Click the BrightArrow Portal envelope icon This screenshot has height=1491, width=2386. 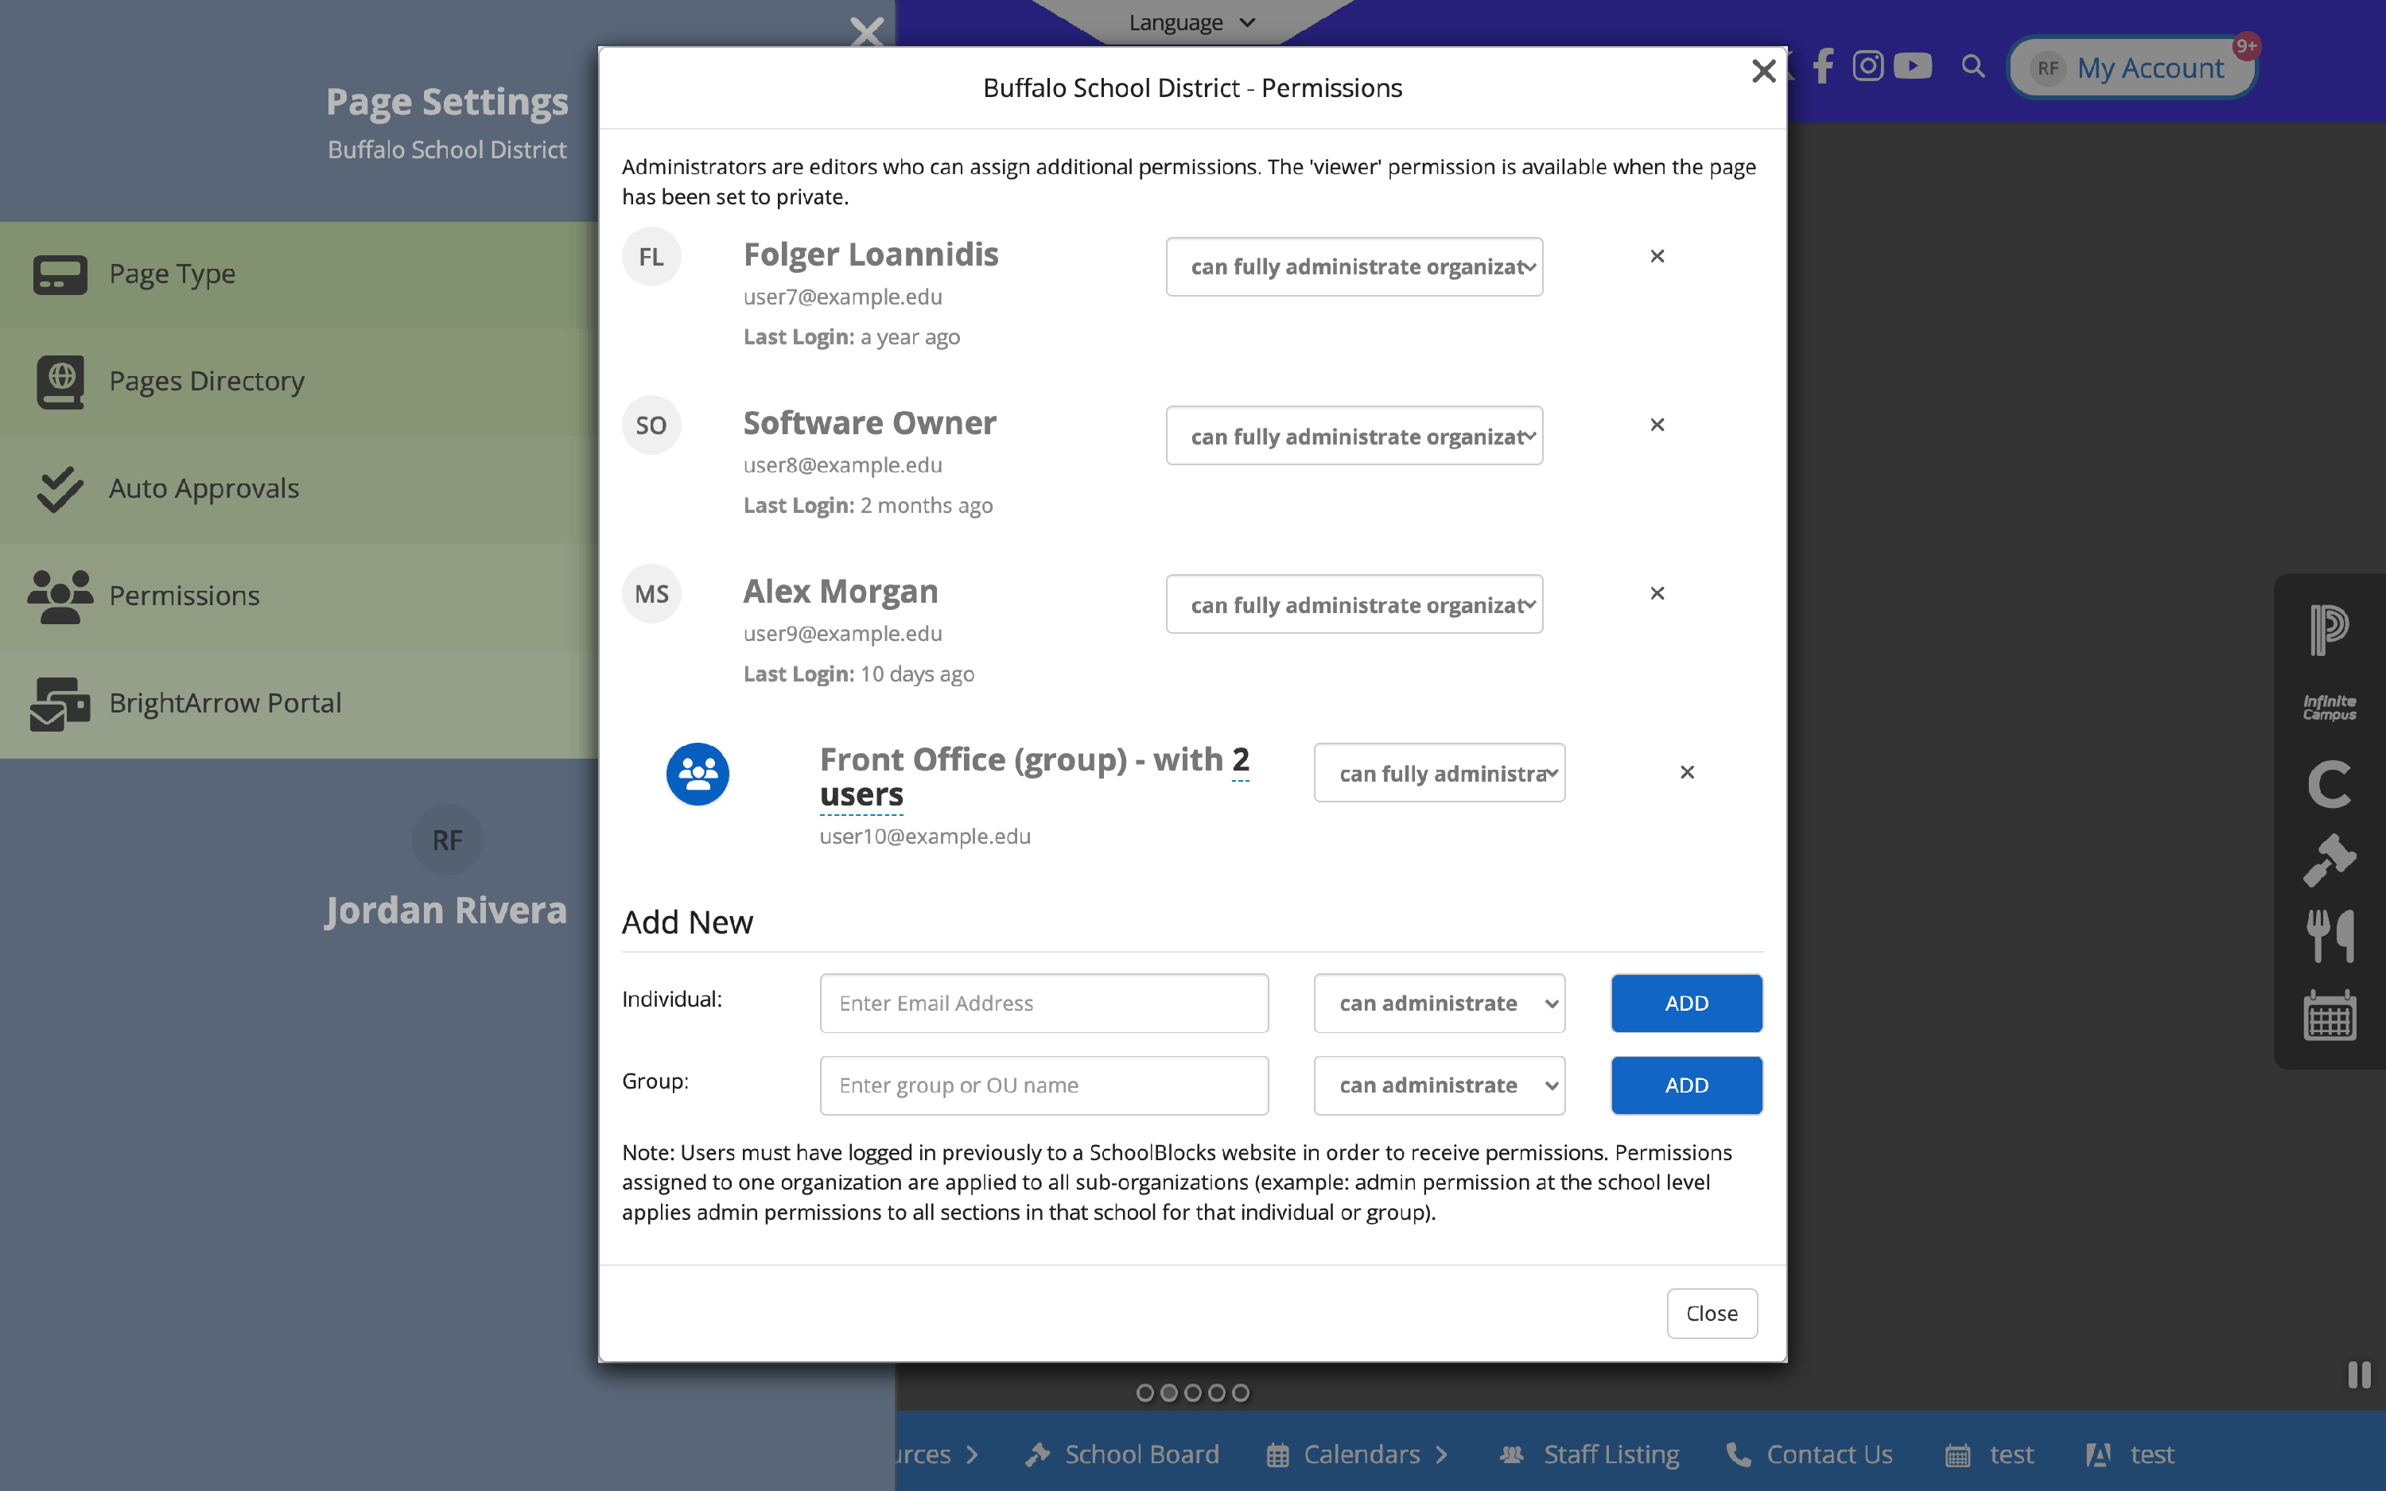(60, 704)
